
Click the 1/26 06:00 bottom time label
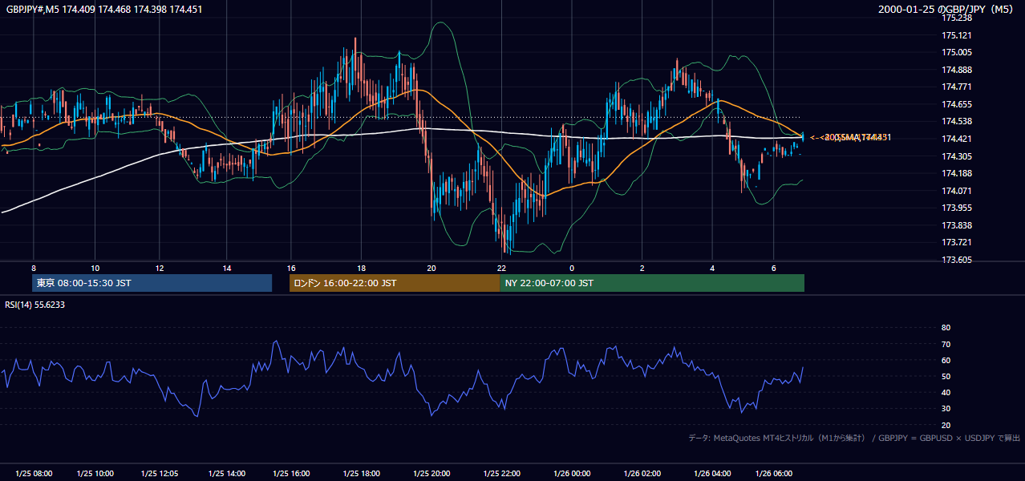click(x=773, y=474)
